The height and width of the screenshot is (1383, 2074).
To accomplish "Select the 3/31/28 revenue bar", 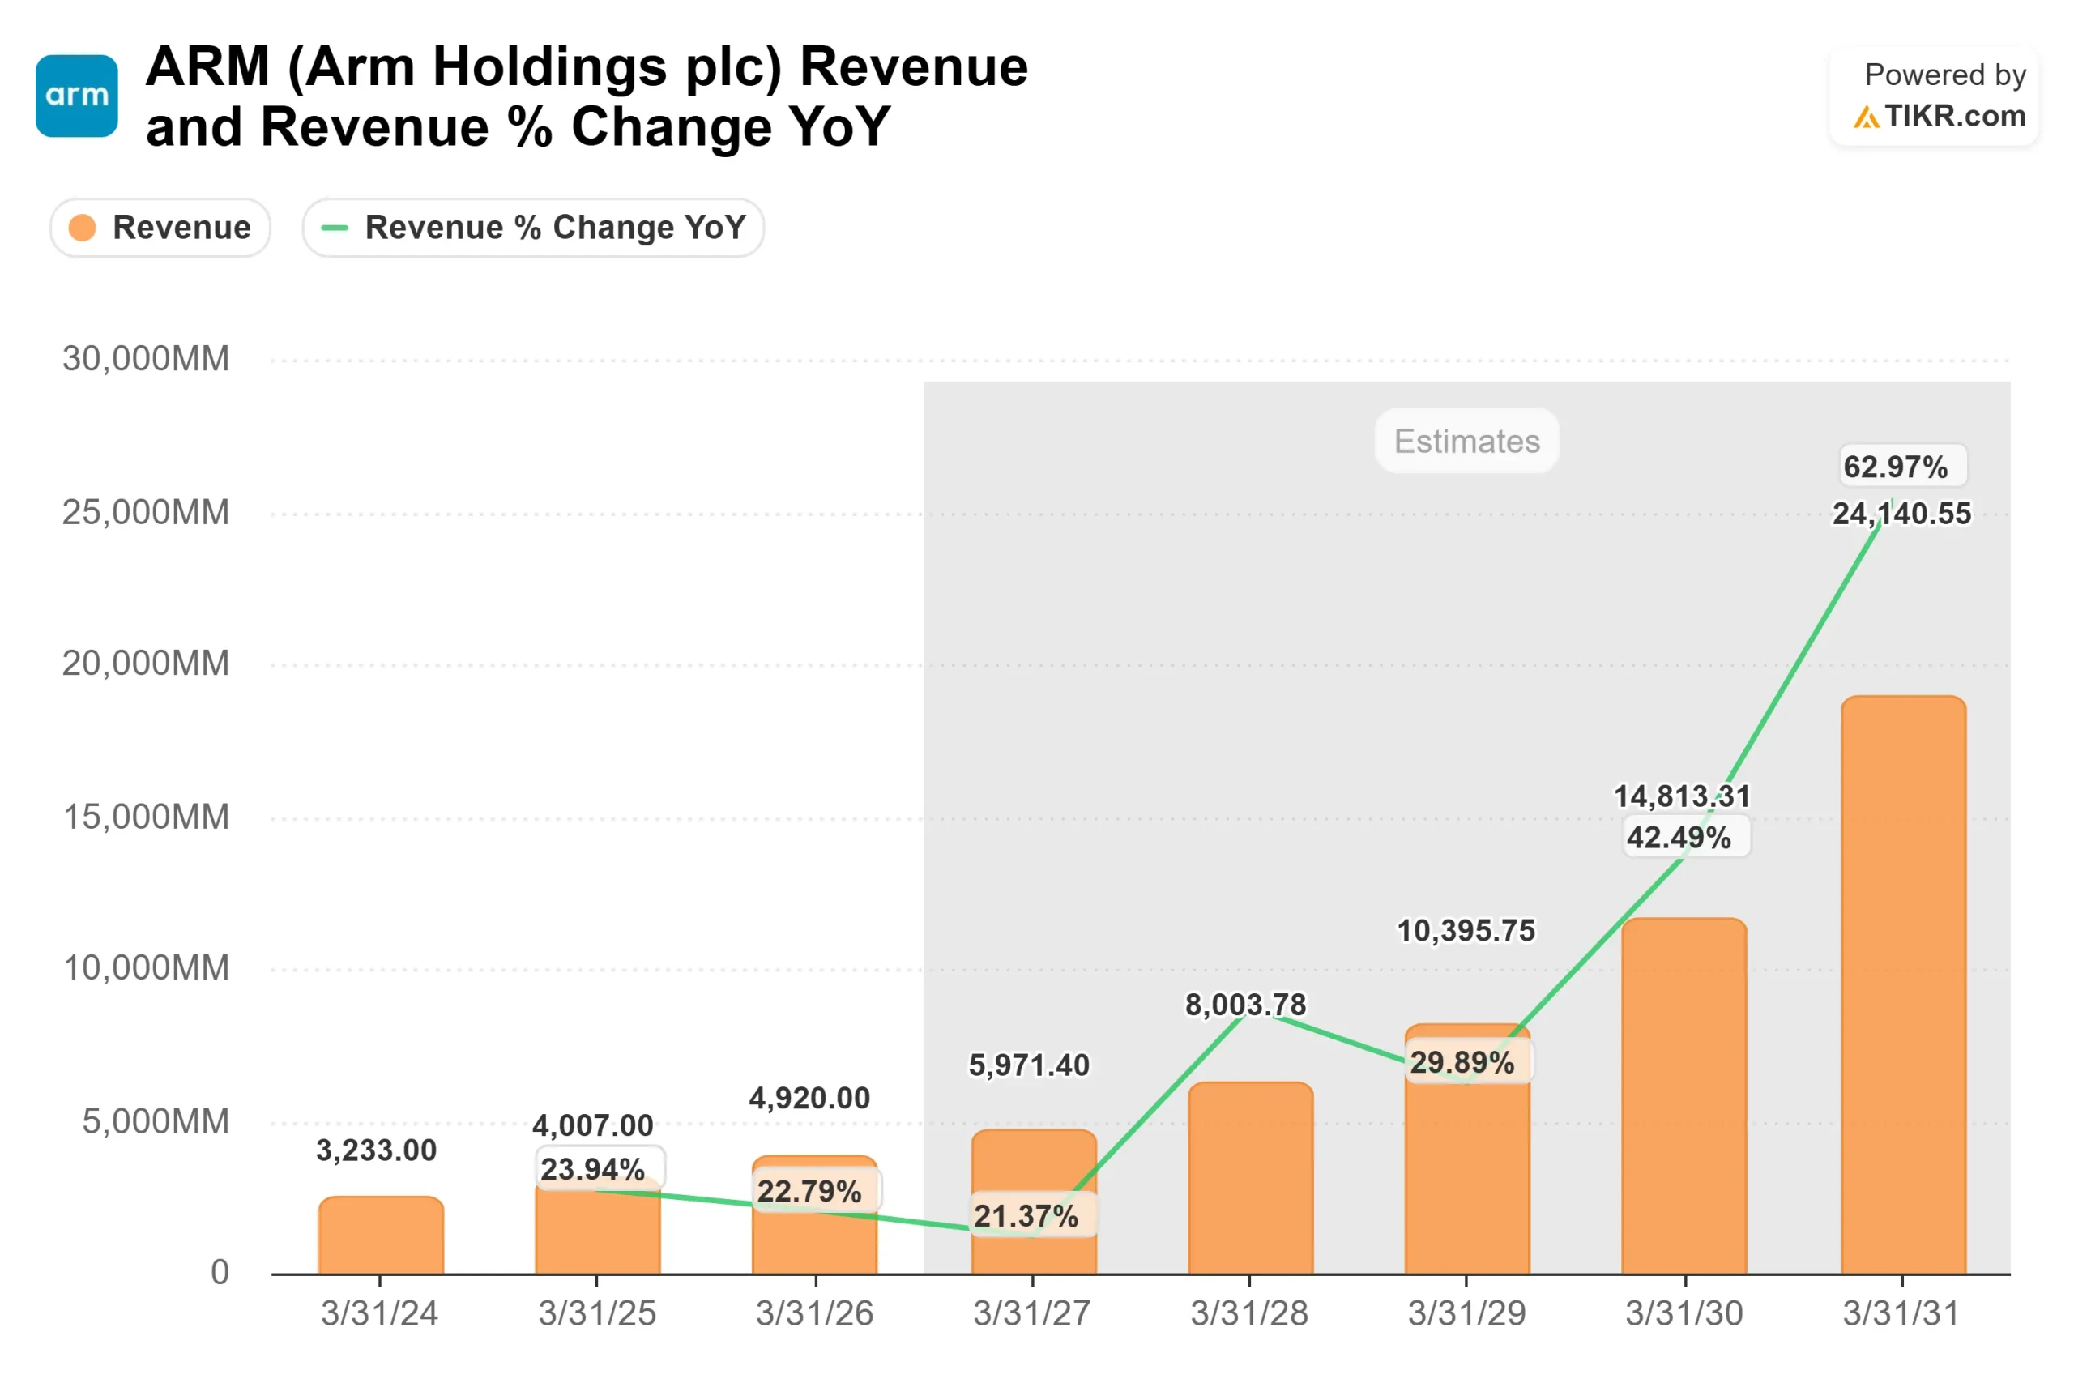I will (x=1250, y=1178).
